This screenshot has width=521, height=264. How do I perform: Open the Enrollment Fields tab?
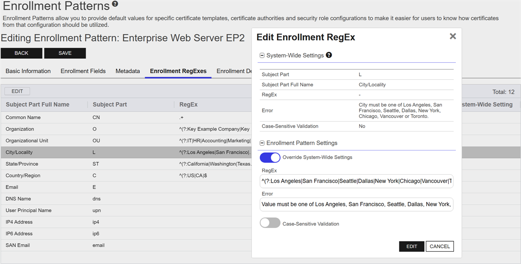(x=83, y=71)
